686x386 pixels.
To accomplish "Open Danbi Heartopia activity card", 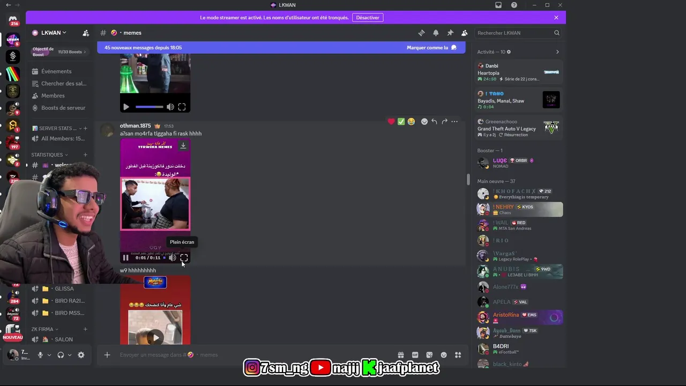I will (518, 72).
